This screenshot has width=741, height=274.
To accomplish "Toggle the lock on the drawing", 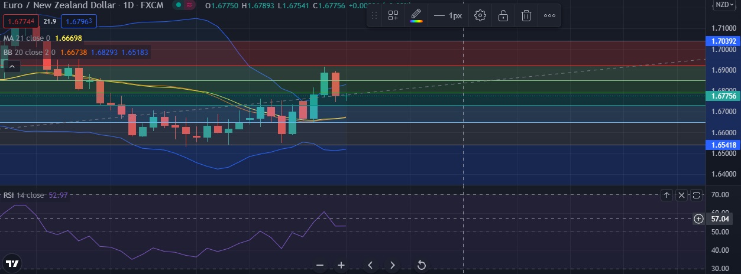I will (x=503, y=16).
